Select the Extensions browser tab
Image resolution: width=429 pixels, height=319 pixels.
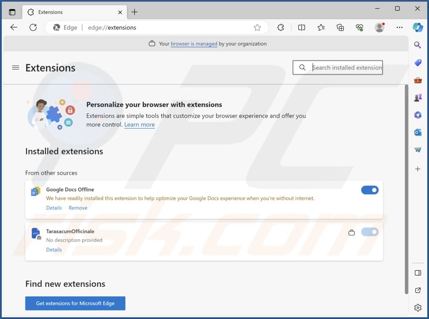pyautogui.click(x=74, y=12)
